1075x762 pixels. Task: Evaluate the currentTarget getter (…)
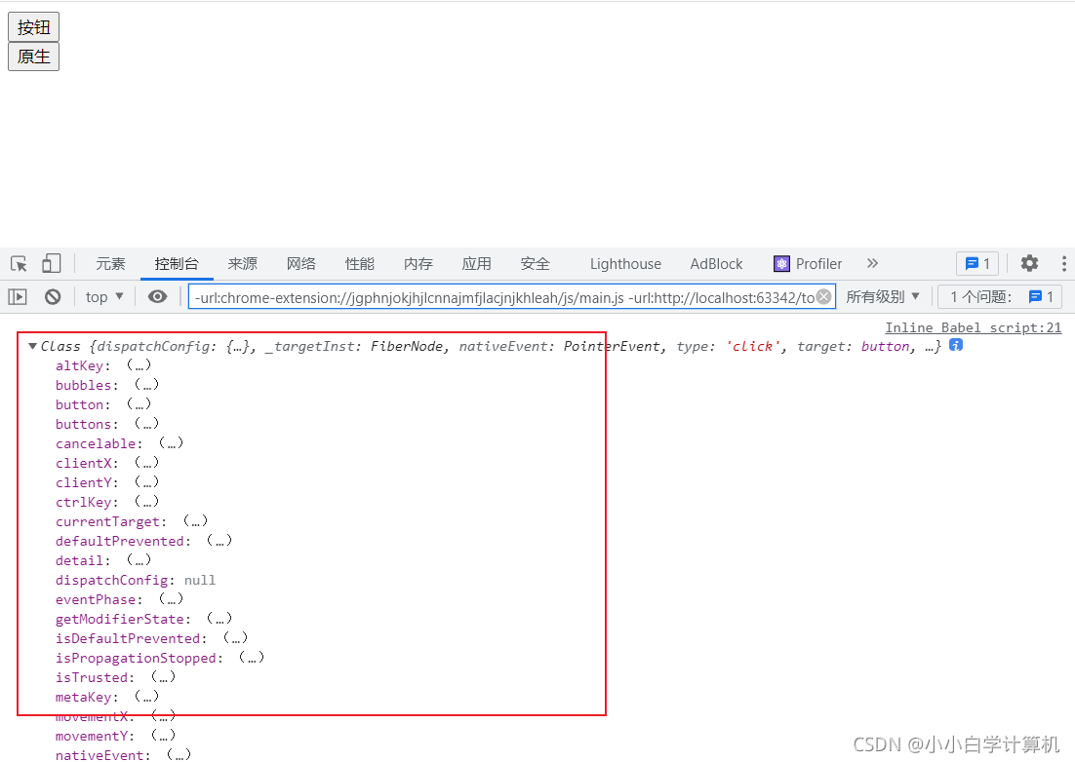(195, 521)
